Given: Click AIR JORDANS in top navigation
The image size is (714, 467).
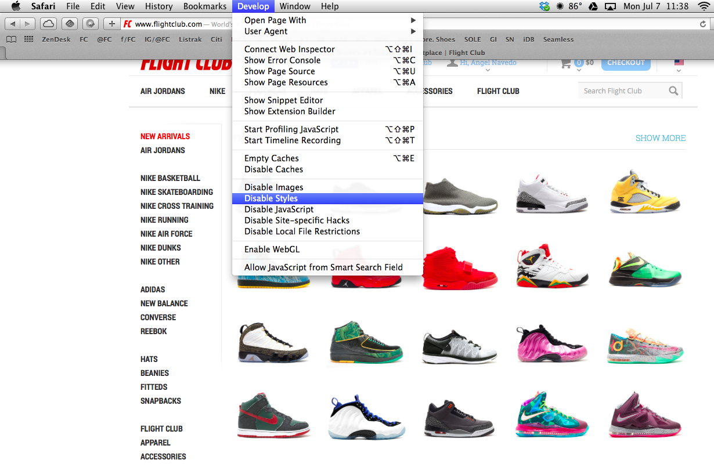Looking at the screenshot, I should point(163,91).
